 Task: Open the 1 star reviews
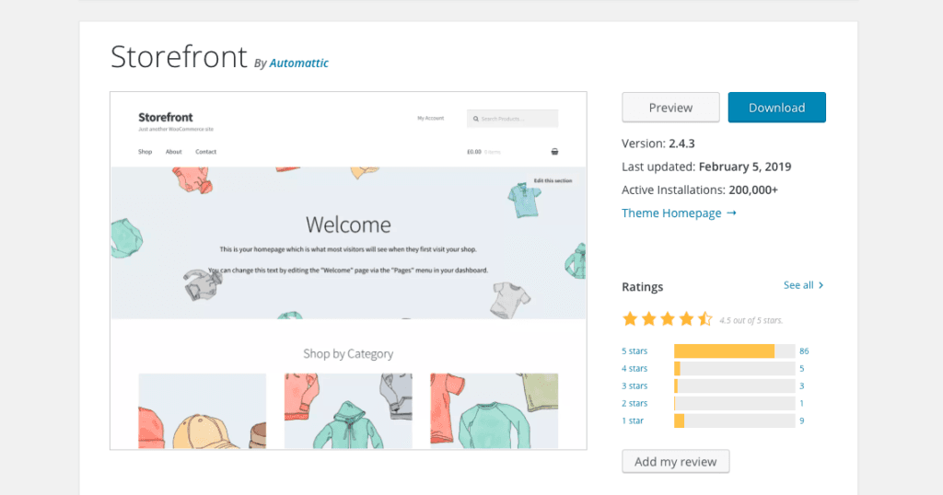pos(633,421)
